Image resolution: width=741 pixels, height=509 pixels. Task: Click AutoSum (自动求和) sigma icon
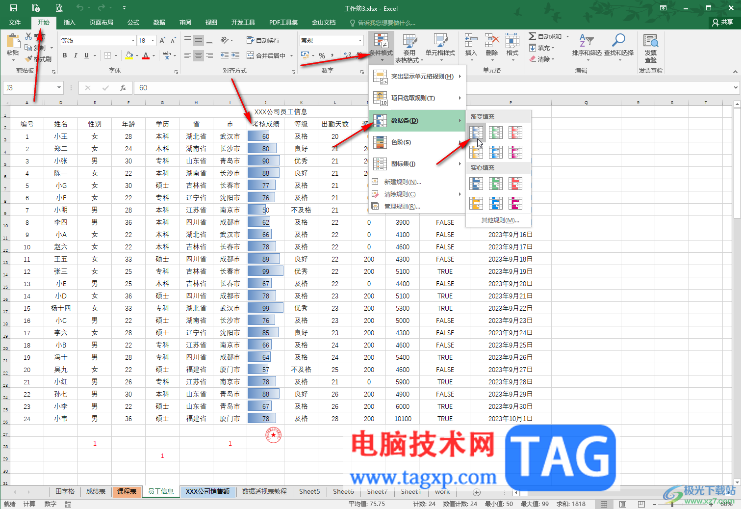pos(533,36)
